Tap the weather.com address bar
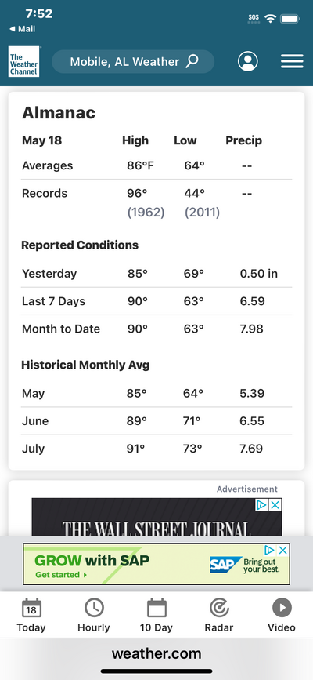This screenshot has height=680, width=313. [x=156, y=653]
